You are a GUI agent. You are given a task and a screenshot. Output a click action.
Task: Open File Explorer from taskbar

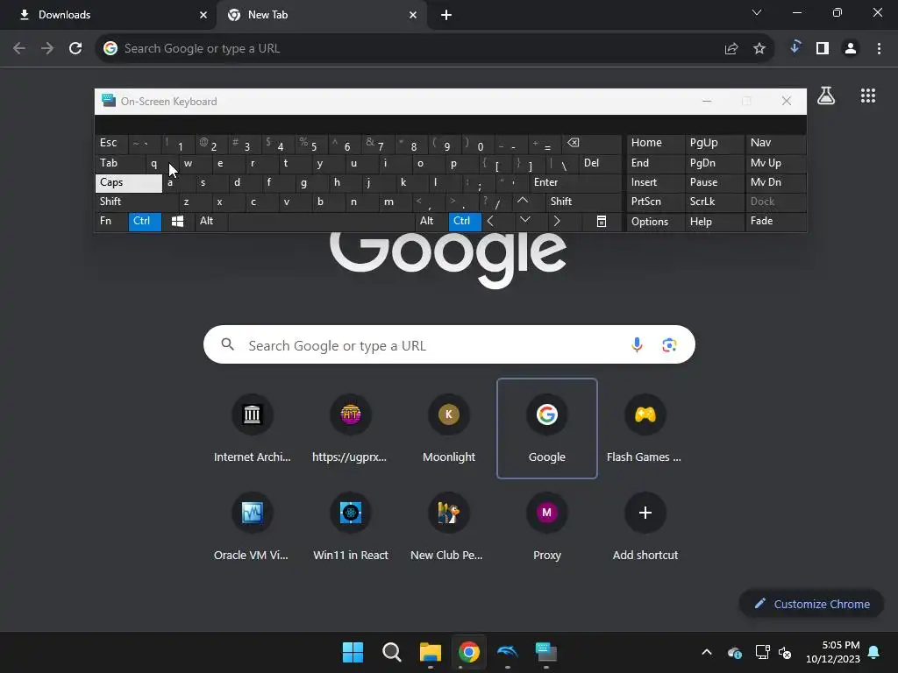click(430, 652)
